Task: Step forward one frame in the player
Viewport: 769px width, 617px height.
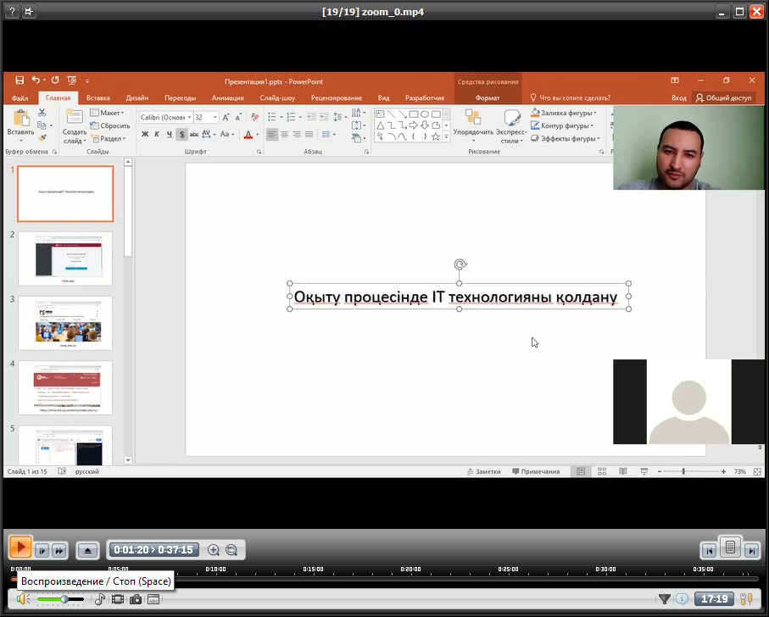Action: (x=42, y=550)
